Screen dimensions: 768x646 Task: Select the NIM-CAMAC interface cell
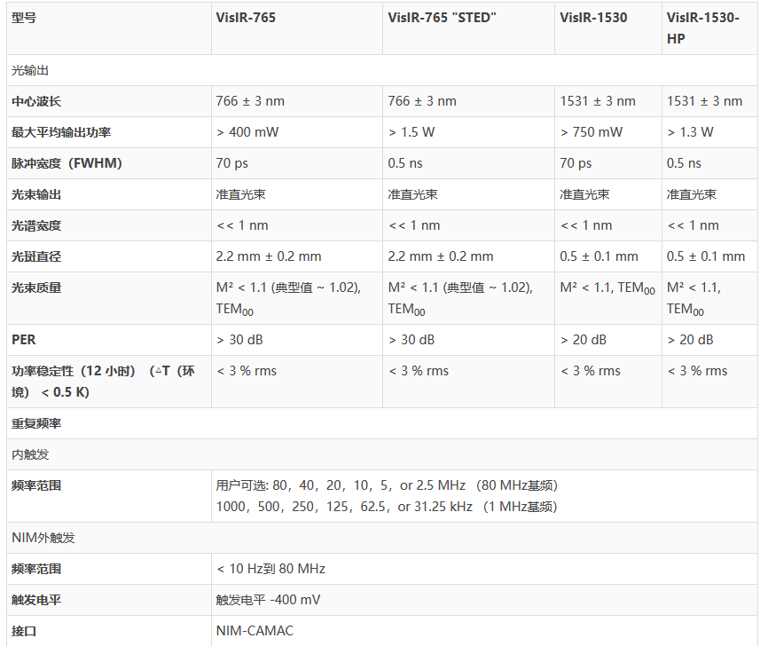click(255, 631)
